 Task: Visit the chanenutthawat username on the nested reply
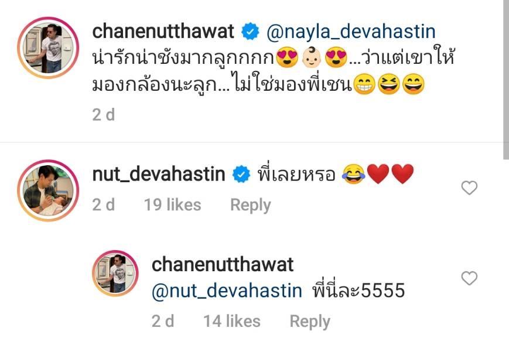(x=223, y=265)
